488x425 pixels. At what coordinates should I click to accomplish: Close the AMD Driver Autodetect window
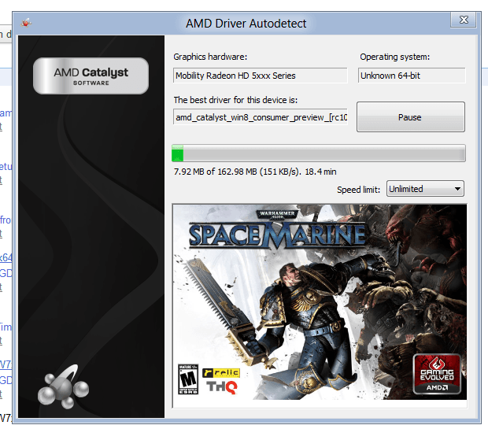point(464,20)
